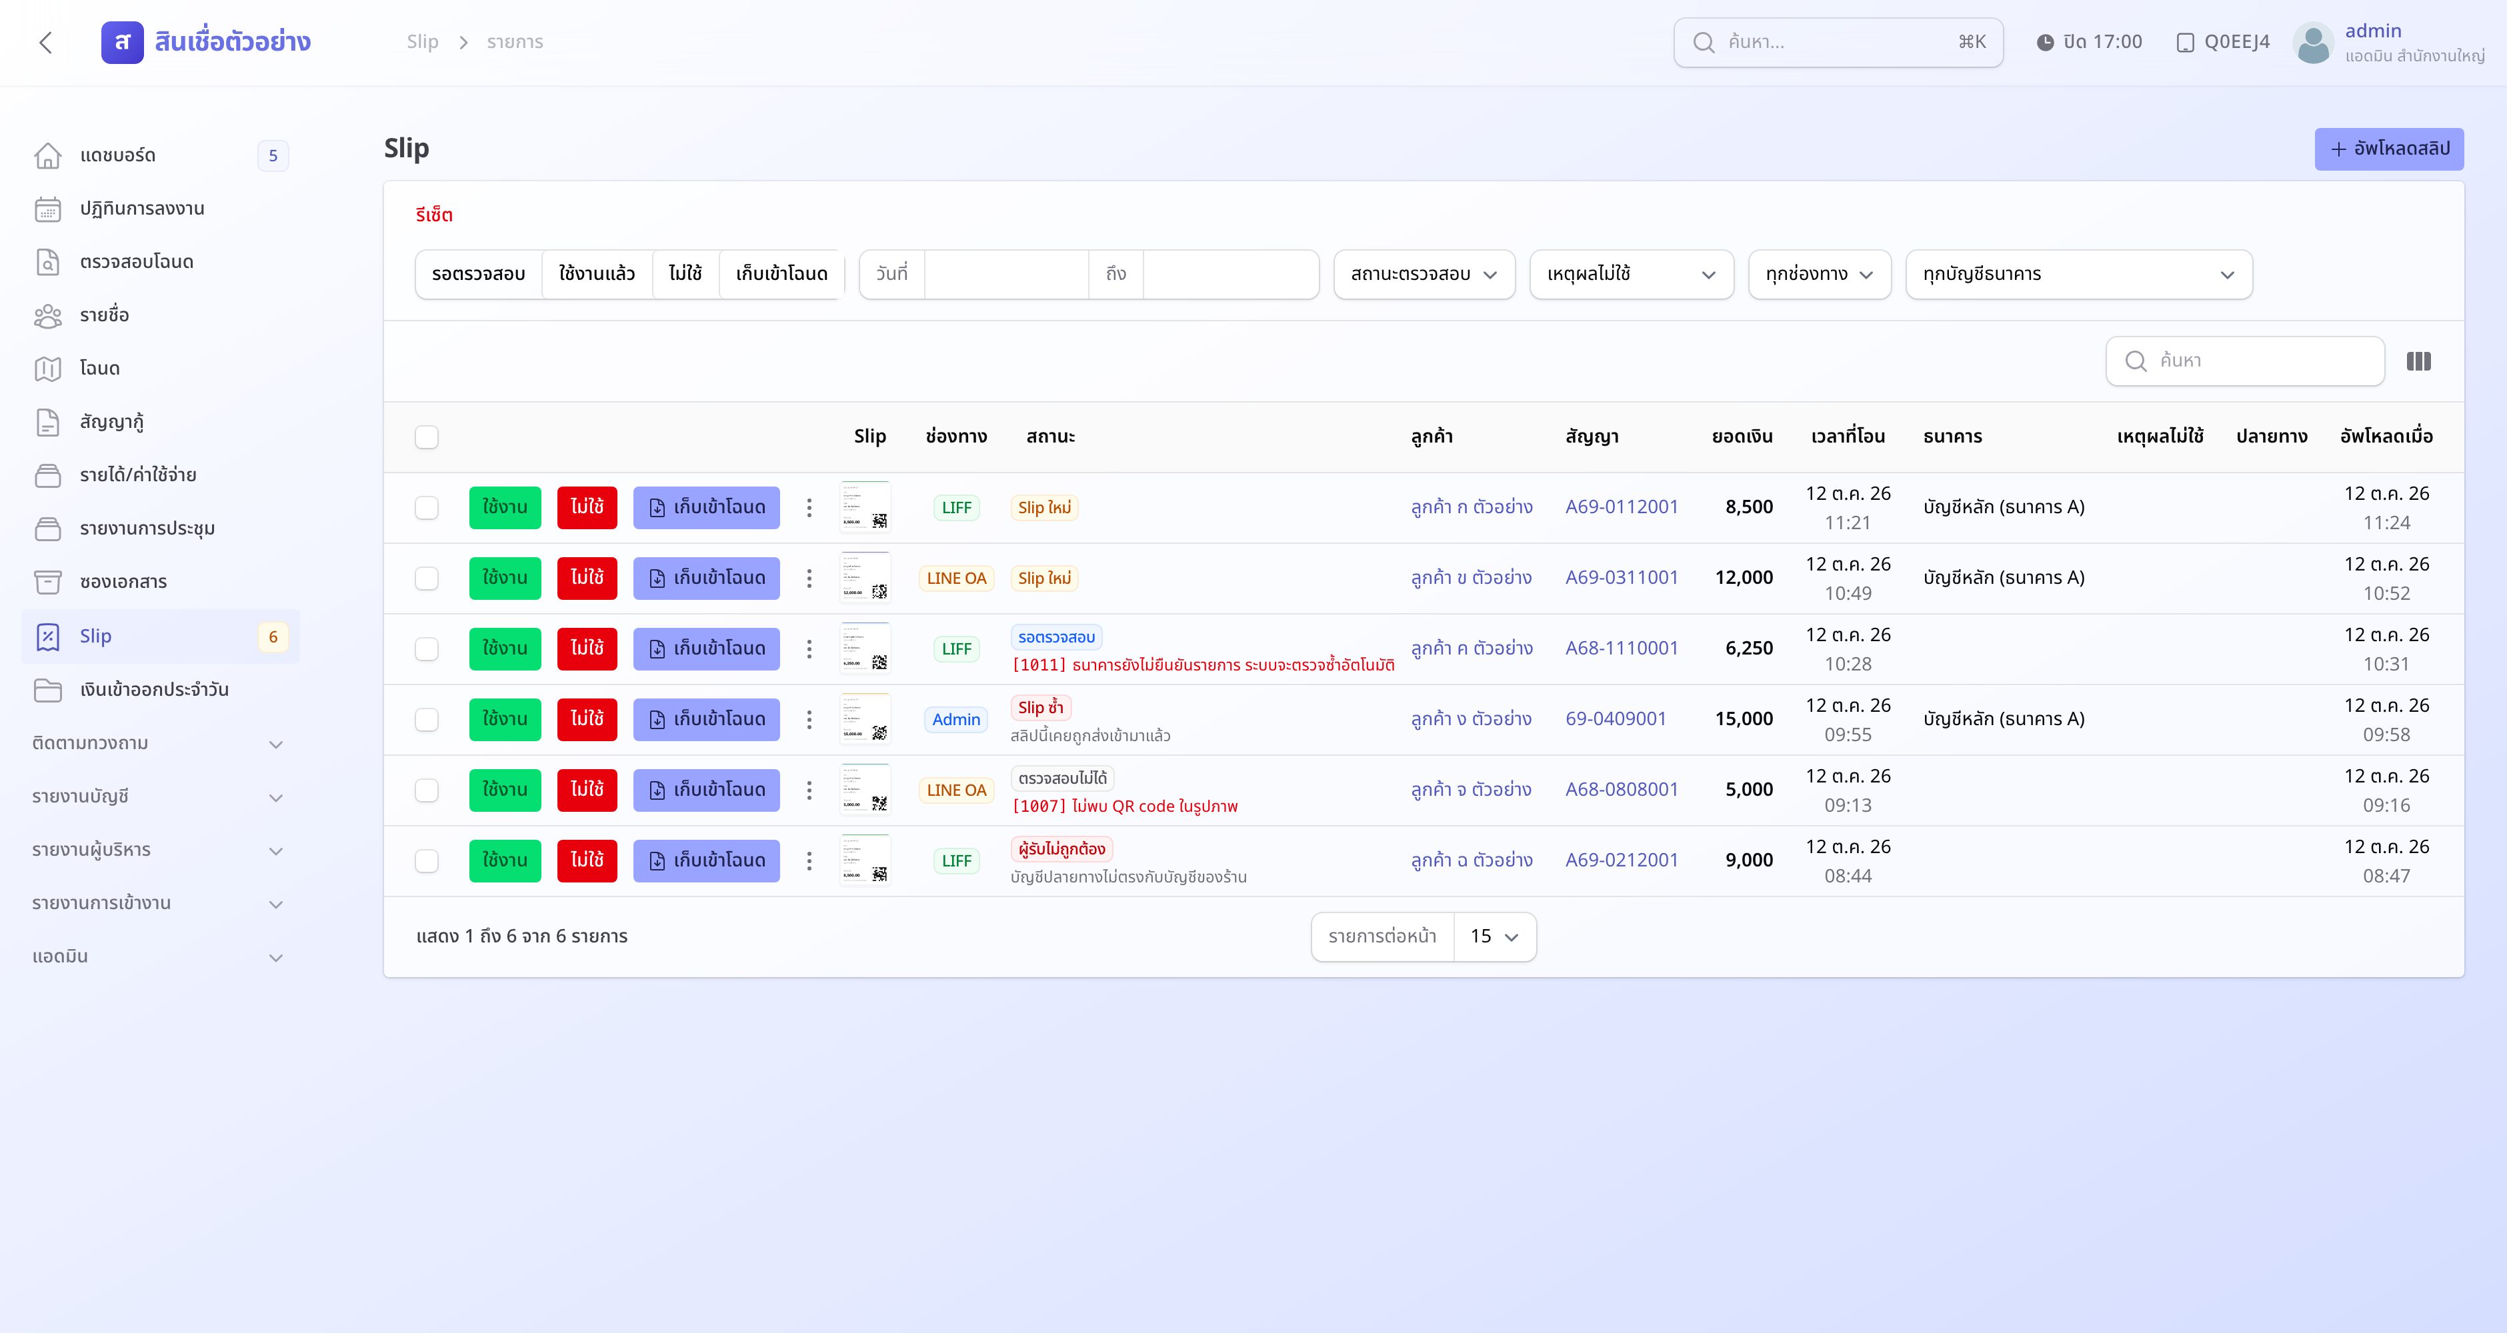
Task: Toggle the select-all checkbox in table header
Action: point(426,437)
